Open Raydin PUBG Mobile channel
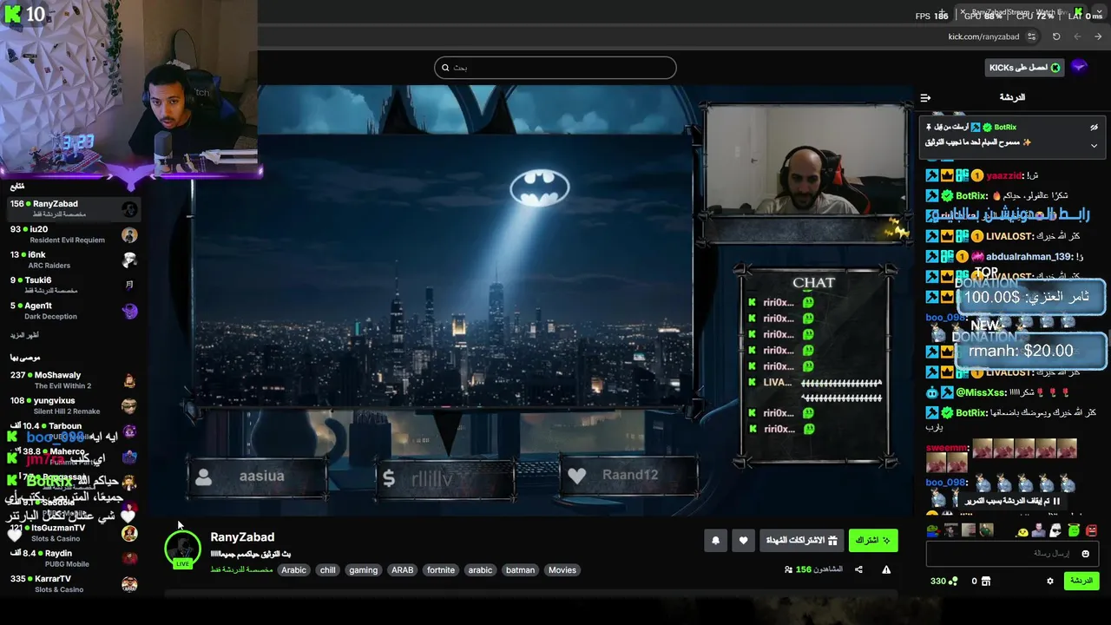 click(73, 558)
